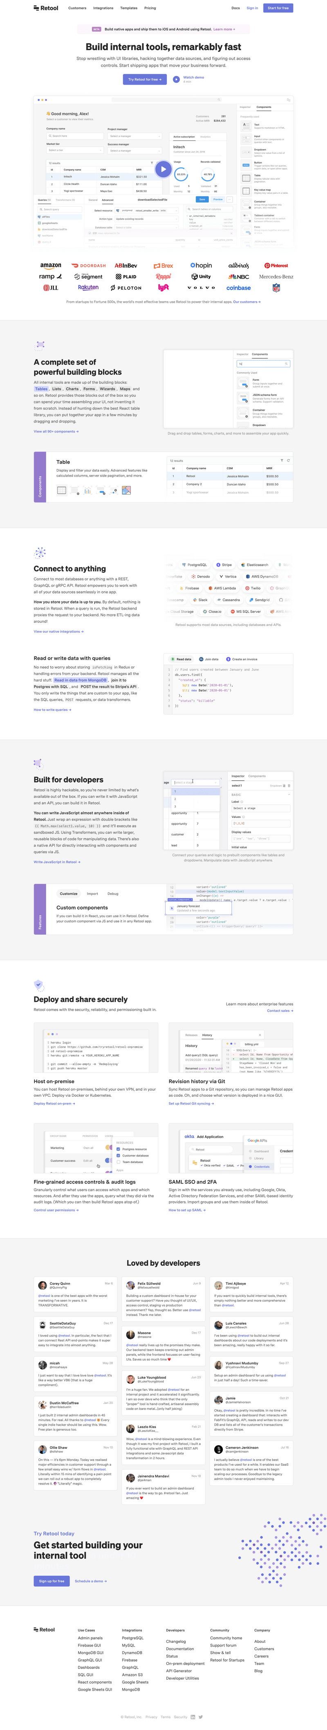Open the Changelog footer link
The height and width of the screenshot is (1730, 327).
pyautogui.click(x=176, y=1641)
